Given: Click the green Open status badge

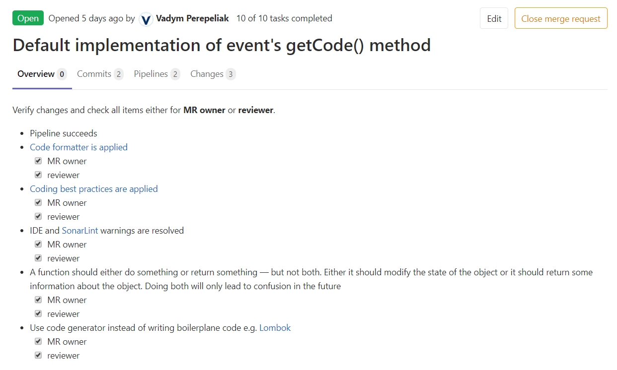Looking at the screenshot, I should (28, 18).
